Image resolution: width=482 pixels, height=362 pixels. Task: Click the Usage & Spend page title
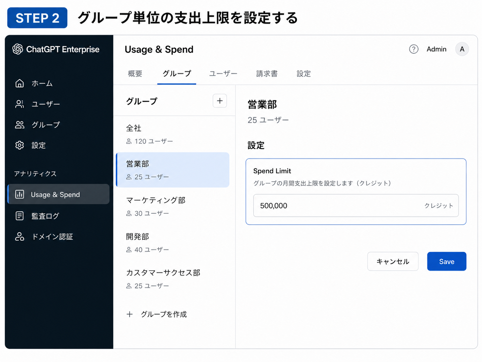coord(159,49)
